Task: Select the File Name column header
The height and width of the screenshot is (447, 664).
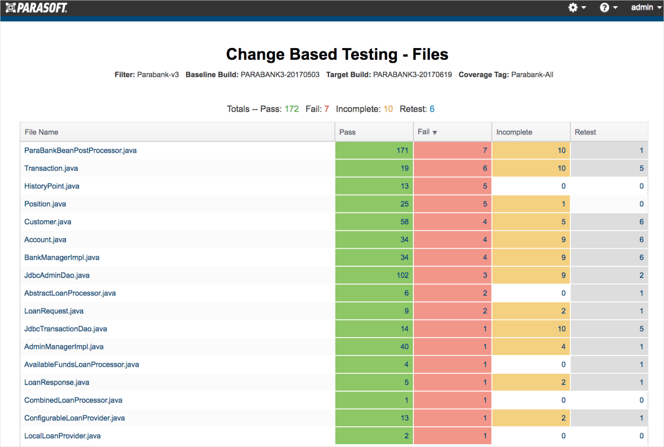Action: coord(41,132)
